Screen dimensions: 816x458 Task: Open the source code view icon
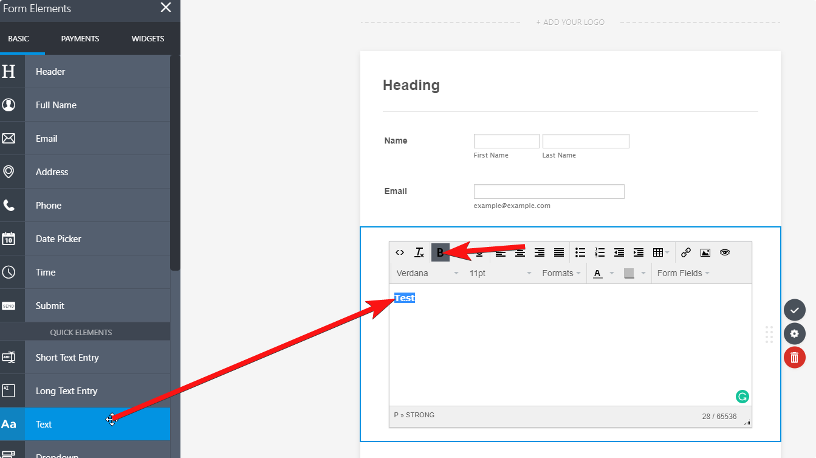click(400, 252)
